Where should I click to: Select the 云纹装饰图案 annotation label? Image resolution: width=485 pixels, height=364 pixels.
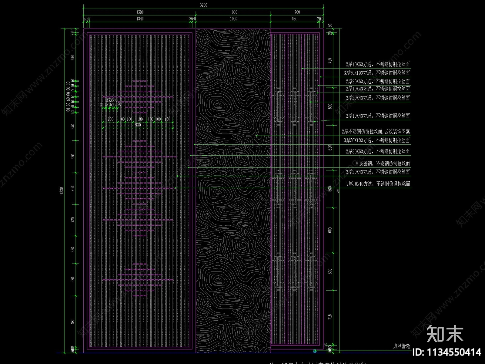point(376,132)
